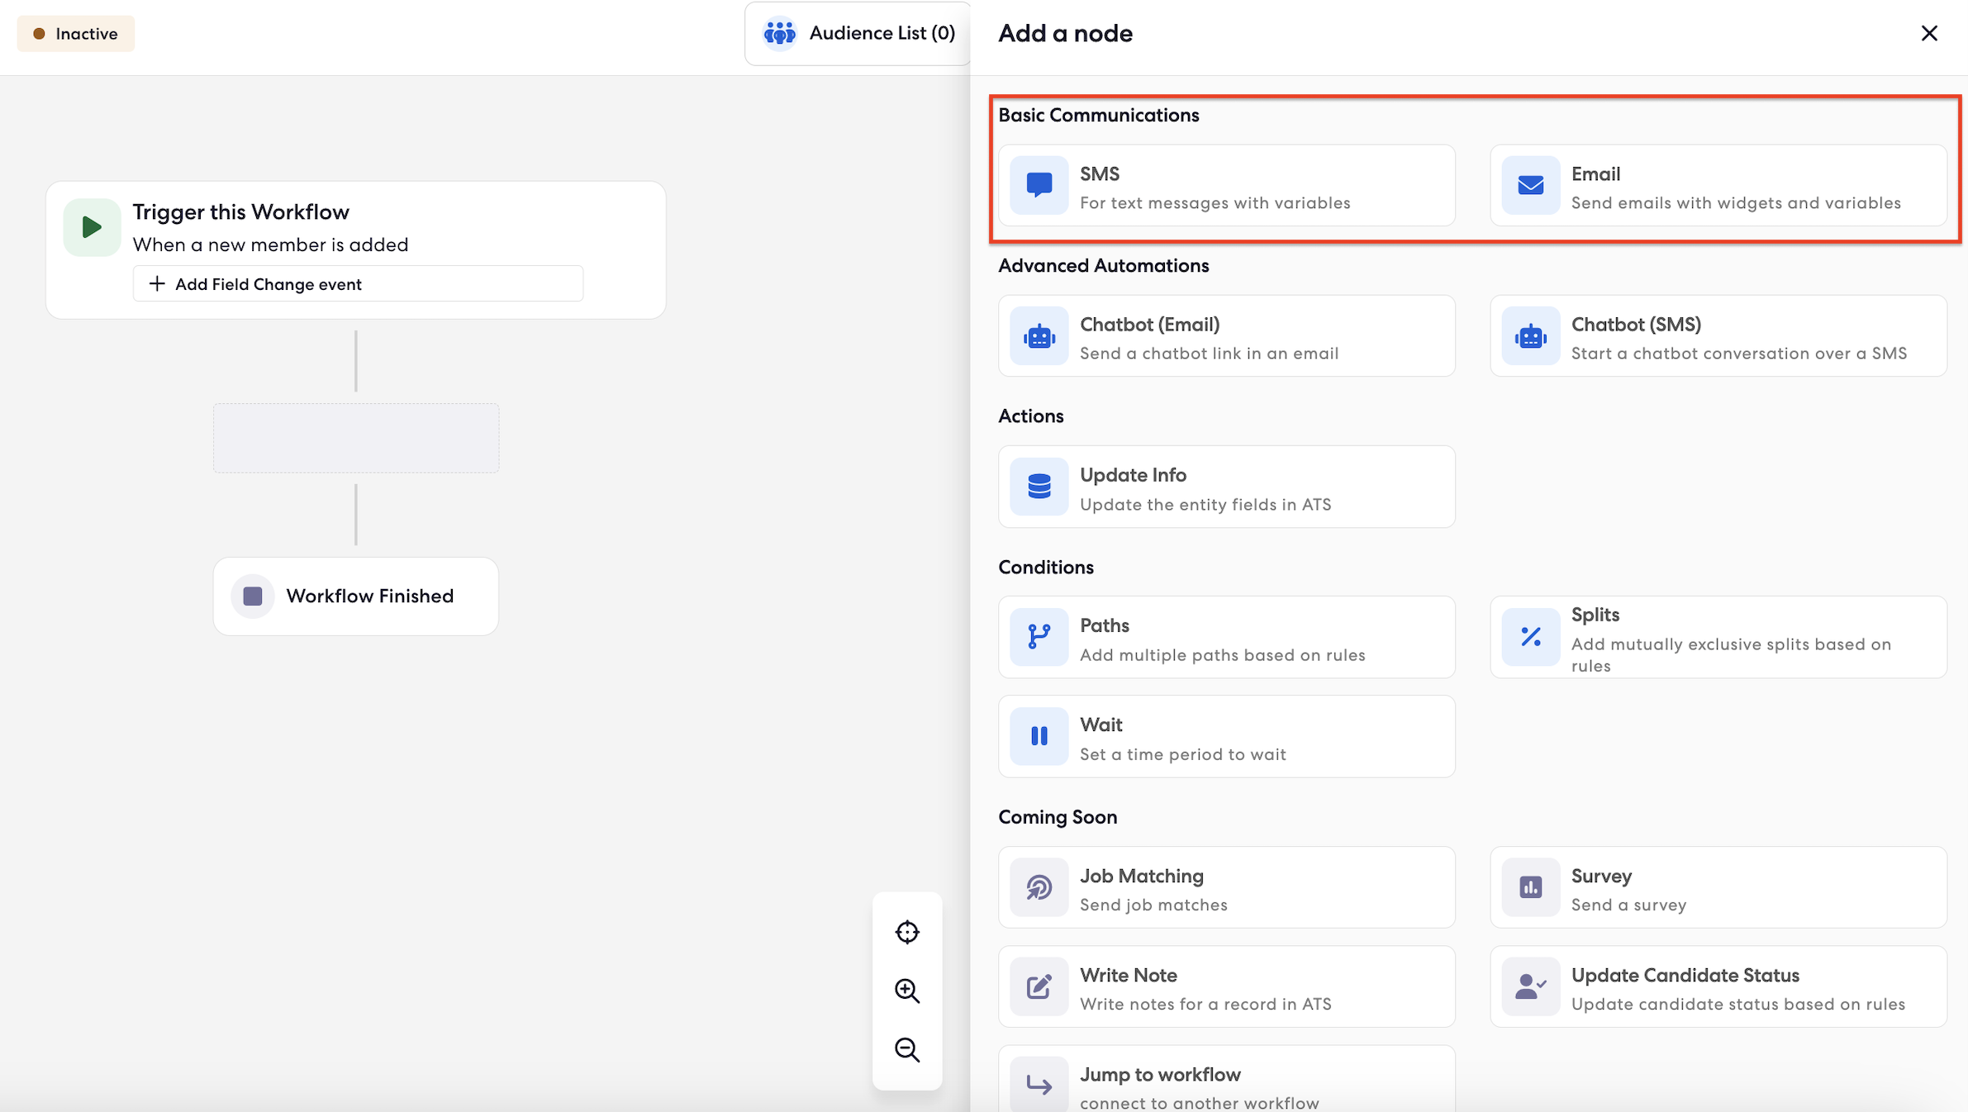Click the Update Candidate Status icon

click(x=1529, y=986)
